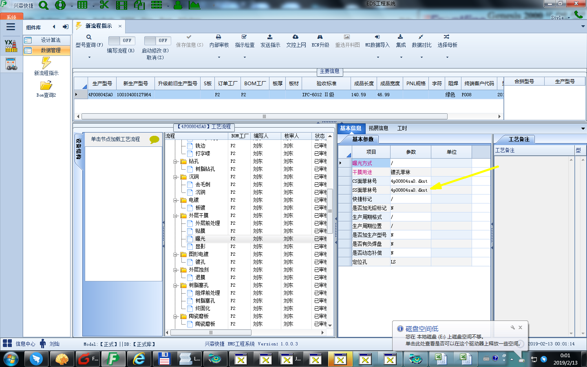Viewport: 587px width, 367px height.
Task: Click the 型号查询(F) search button
Action: [x=89, y=42]
